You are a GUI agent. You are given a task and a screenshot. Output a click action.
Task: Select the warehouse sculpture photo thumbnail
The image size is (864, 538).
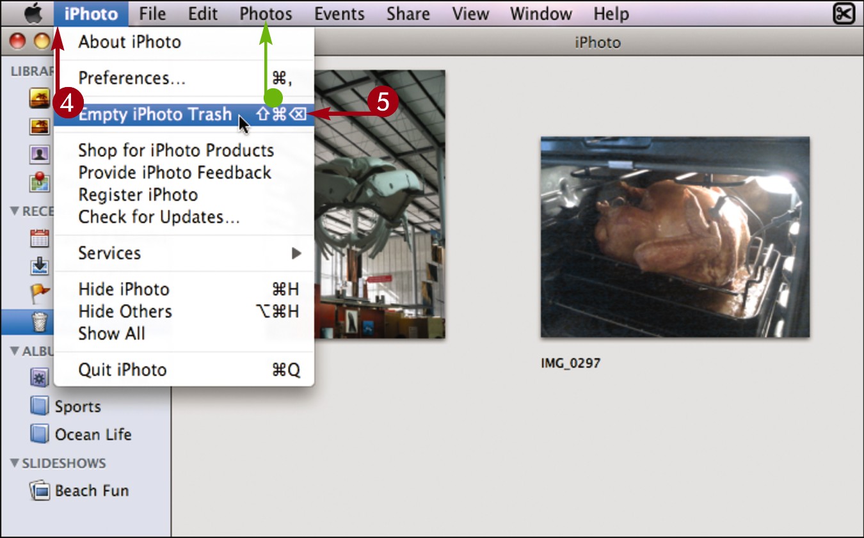coord(380,204)
